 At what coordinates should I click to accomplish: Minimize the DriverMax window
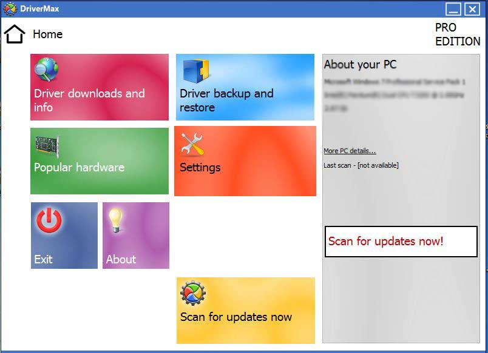(x=453, y=9)
